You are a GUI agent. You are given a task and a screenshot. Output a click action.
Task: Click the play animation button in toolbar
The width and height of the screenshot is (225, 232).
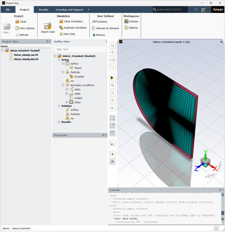(112, 162)
